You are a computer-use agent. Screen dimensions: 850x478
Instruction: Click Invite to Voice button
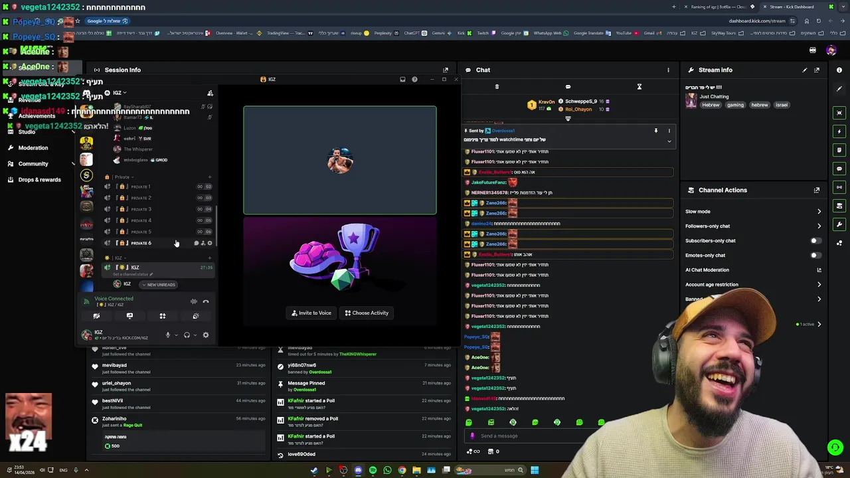(311, 313)
